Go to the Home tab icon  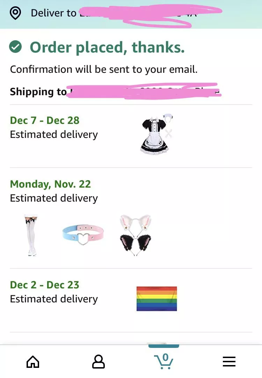(x=33, y=362)
